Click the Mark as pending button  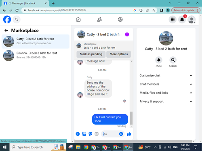(x=91, y=54)
